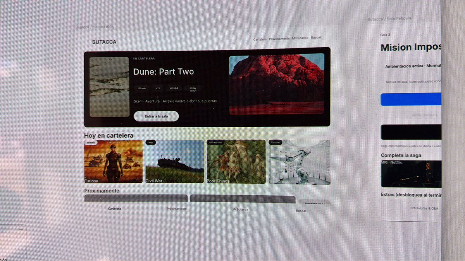Click the Extras (desbloquea al termin heading
The height and width of the screenshot is (261, 465).
411,194
